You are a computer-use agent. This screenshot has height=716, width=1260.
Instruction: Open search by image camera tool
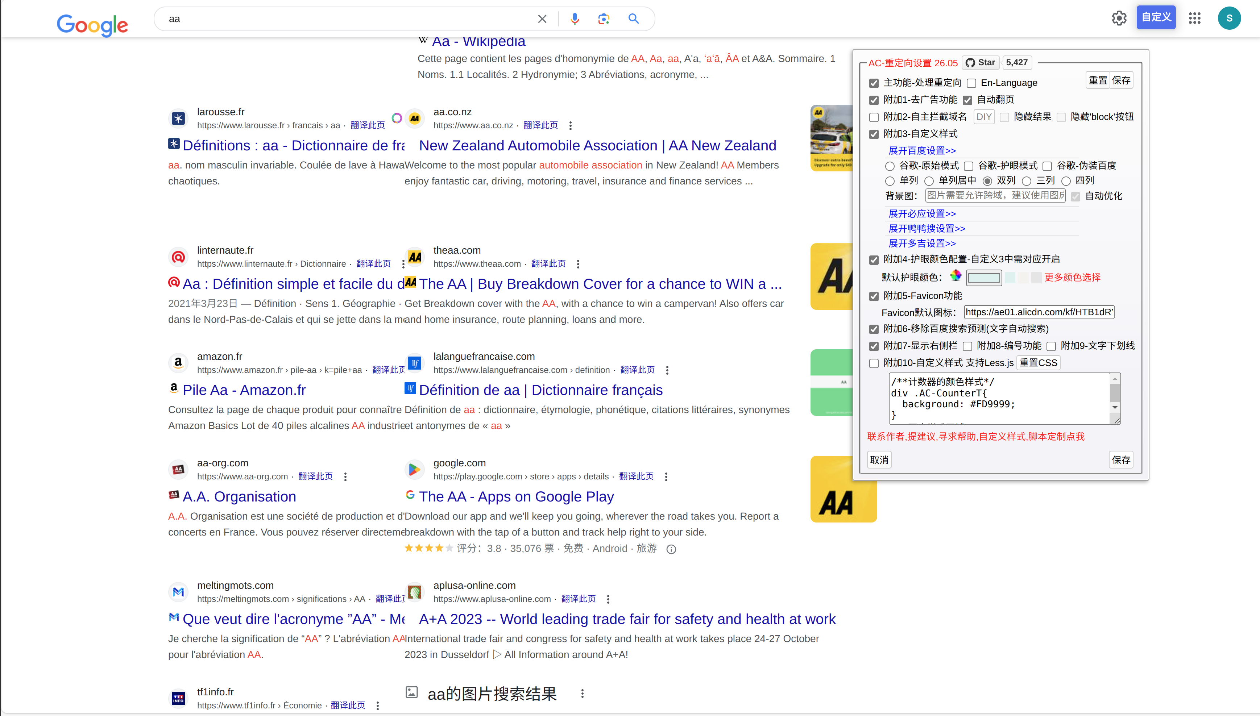click(604, 19)
